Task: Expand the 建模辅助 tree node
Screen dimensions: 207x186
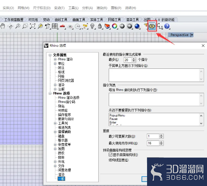Action: click(x=55, y=132)
